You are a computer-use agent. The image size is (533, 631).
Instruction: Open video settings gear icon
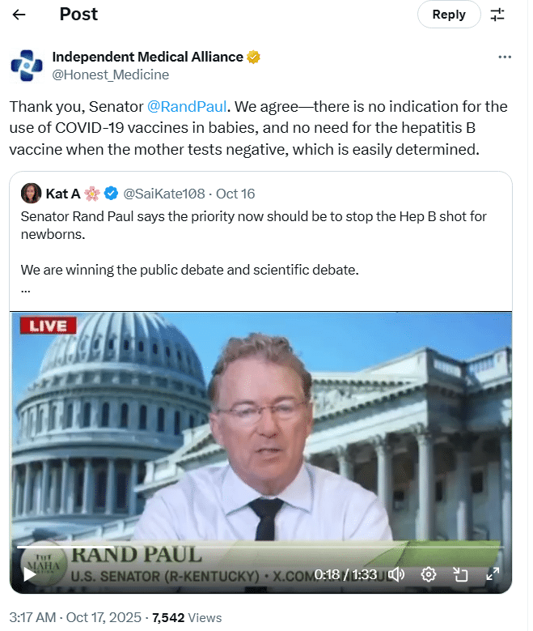pyautogui.click(x=429, y=574)
